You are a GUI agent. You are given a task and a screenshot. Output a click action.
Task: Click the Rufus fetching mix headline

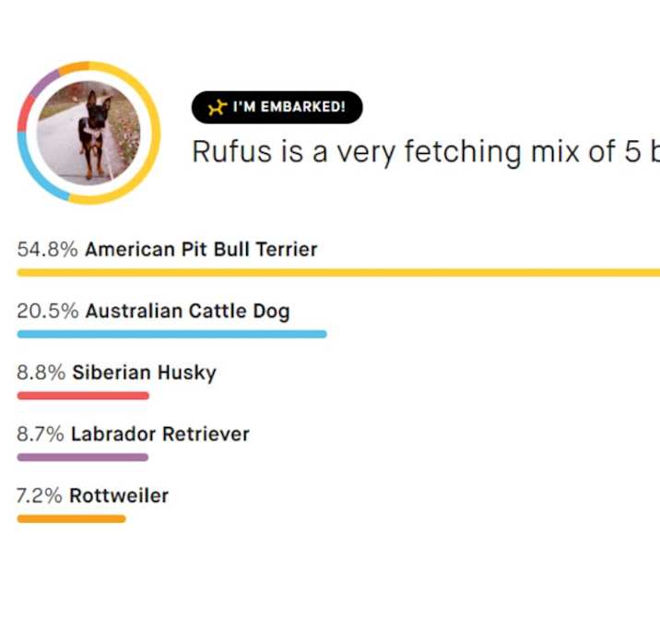426,152
